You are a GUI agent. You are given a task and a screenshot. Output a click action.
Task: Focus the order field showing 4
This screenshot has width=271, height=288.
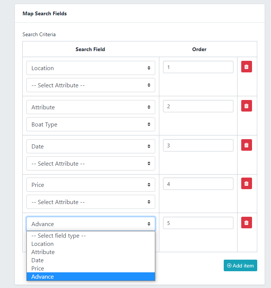click(x=198, y=184)
